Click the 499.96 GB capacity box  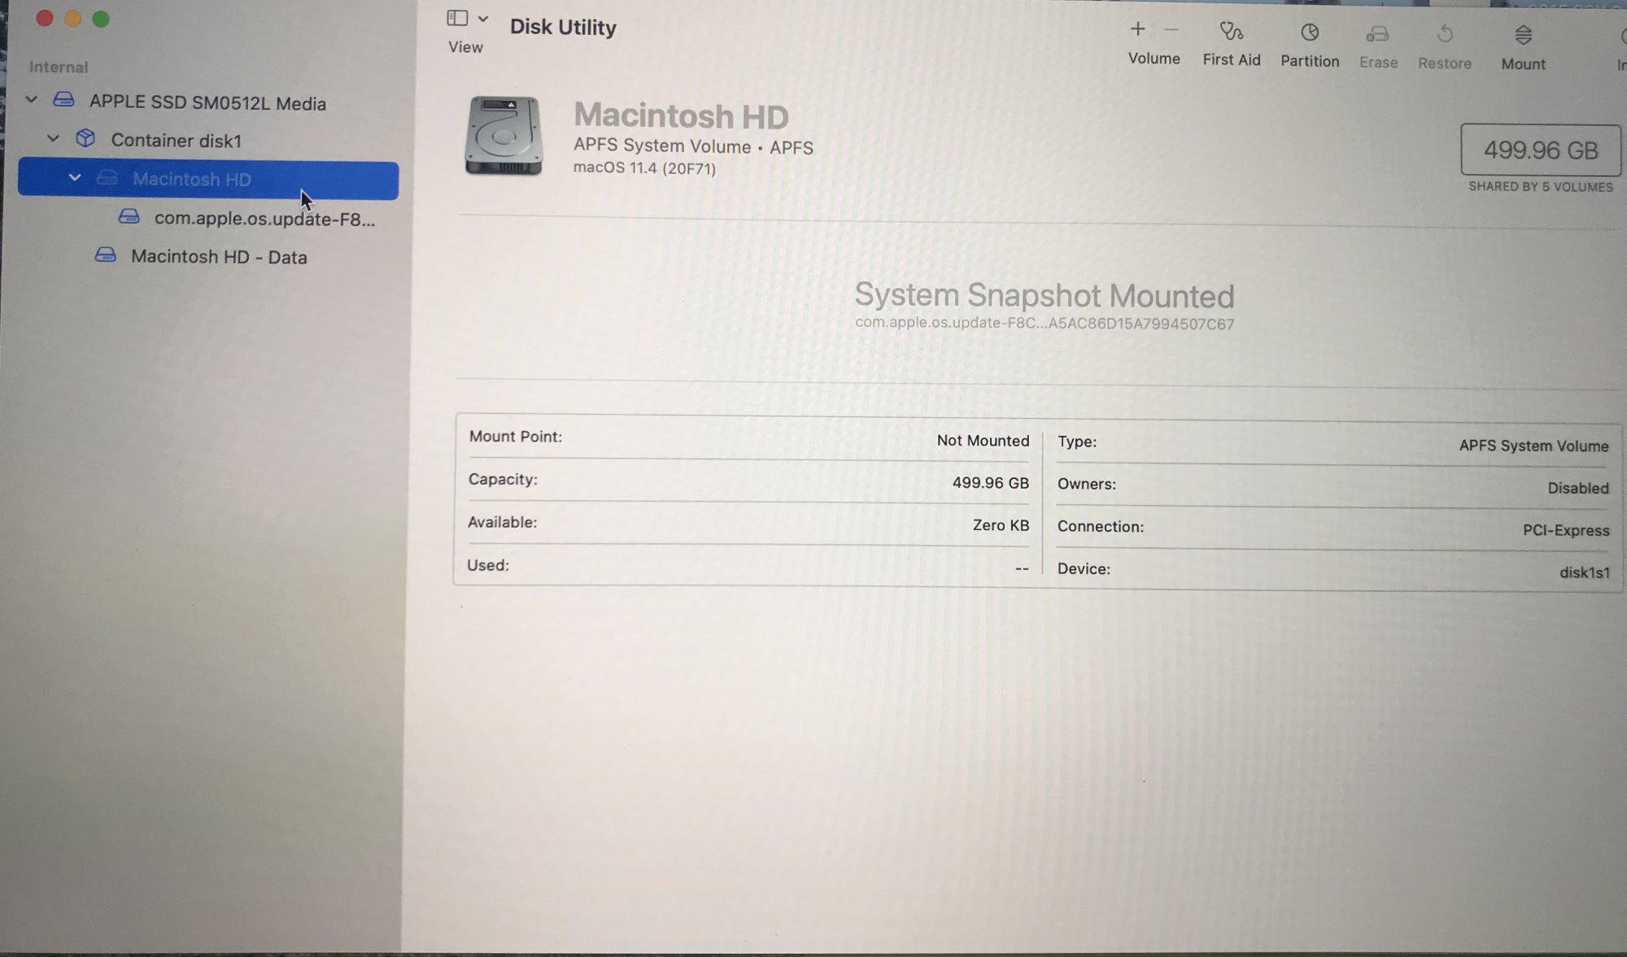(1540, 150)
